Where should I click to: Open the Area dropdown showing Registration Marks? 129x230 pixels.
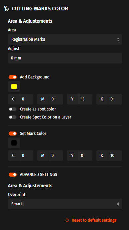(x=65, y=39)
